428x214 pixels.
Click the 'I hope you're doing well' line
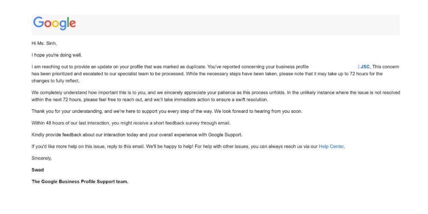pos(57,55)
